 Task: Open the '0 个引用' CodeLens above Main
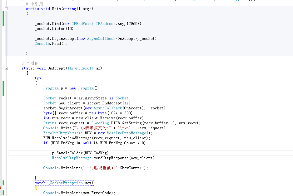click(34, 4)
